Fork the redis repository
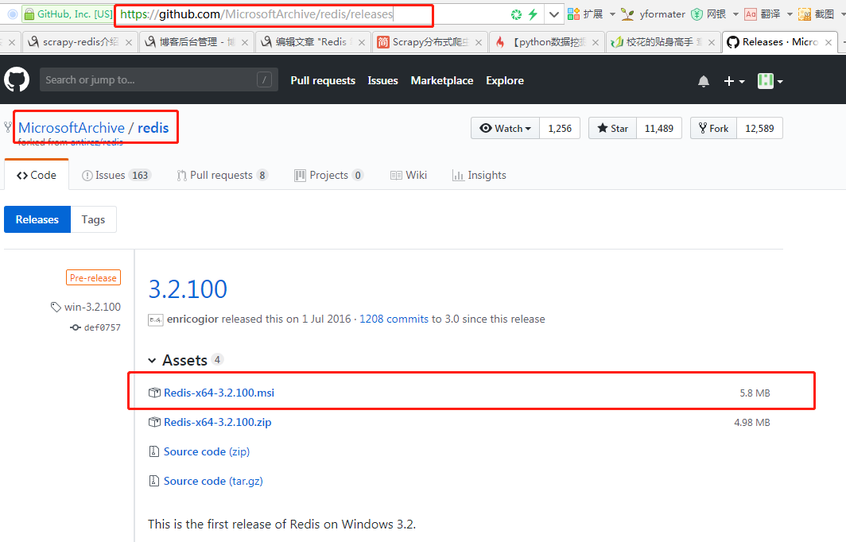 click(x=713, y=129)
